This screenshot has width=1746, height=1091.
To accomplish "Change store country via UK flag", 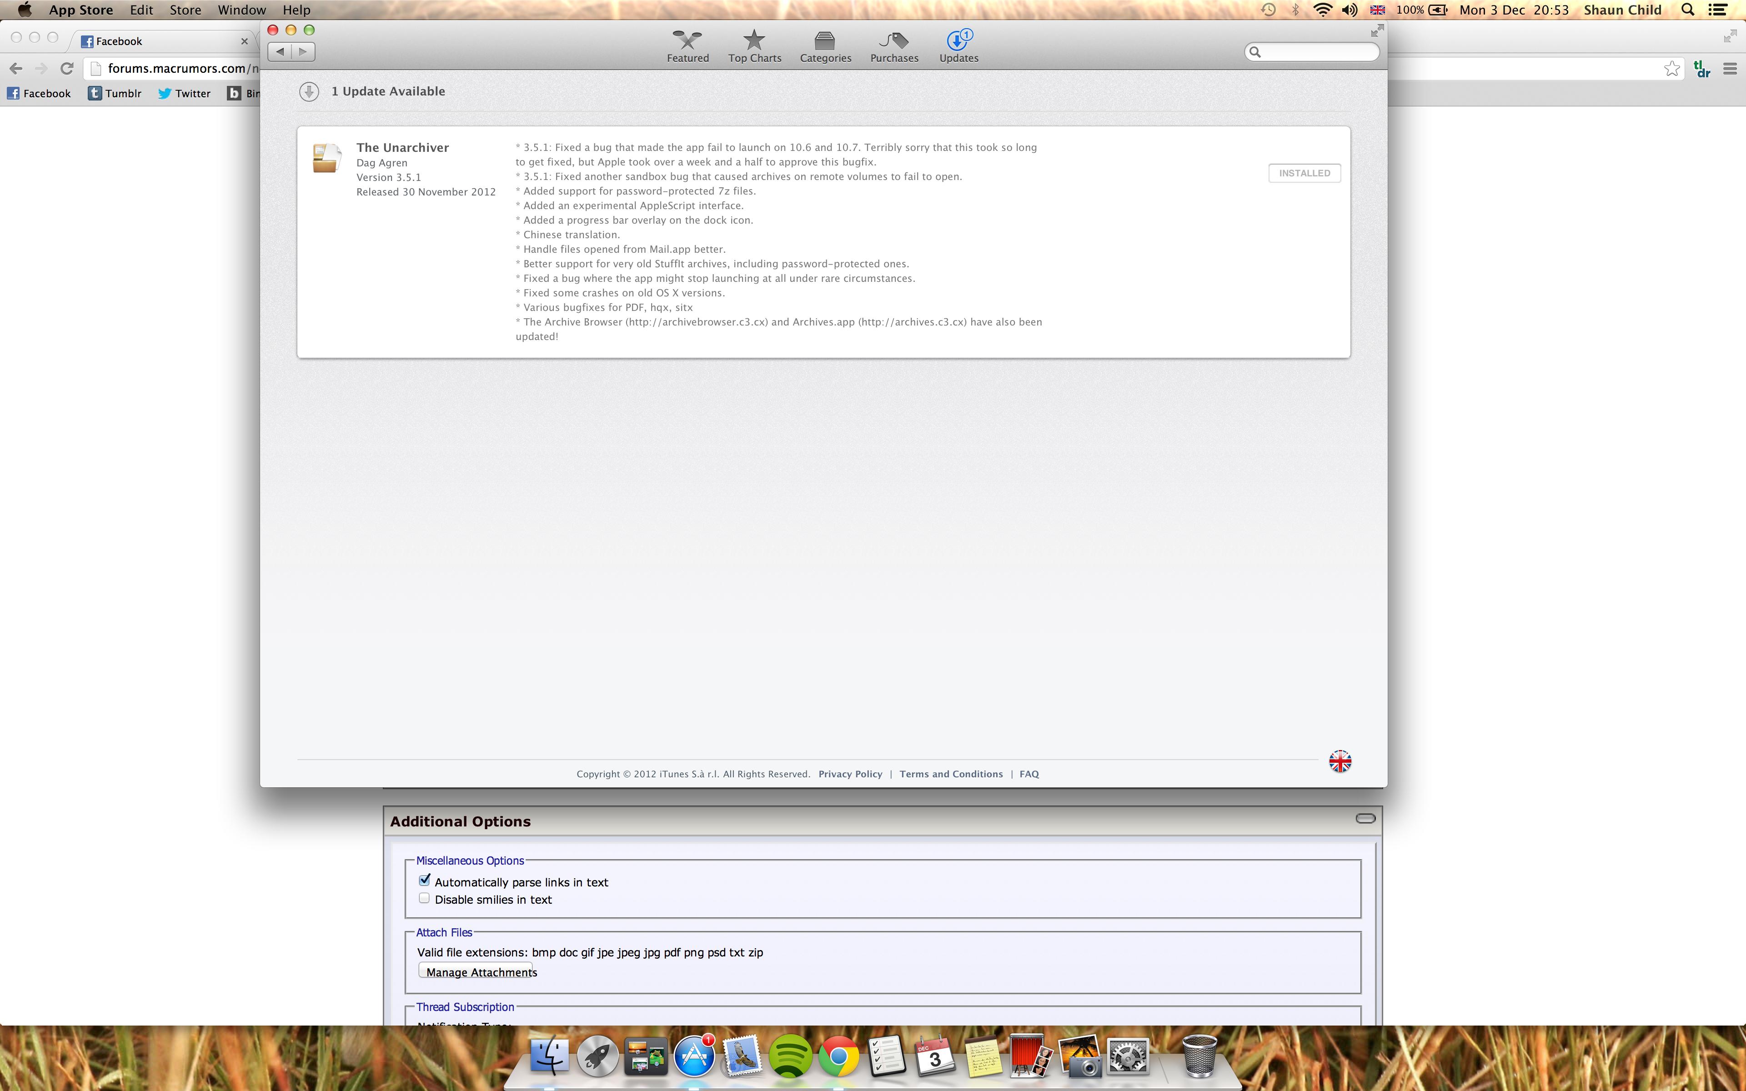I will [x=1340, y=761].
